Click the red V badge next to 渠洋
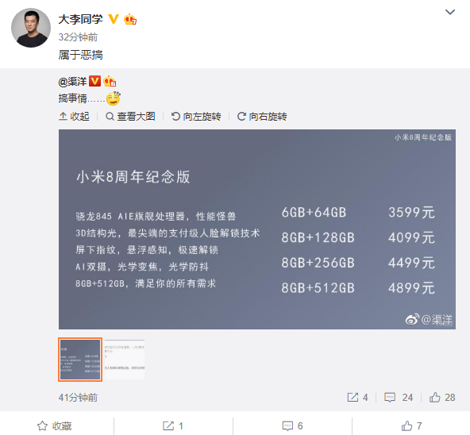This screenshot has height=435, width=470. [94, 81]
